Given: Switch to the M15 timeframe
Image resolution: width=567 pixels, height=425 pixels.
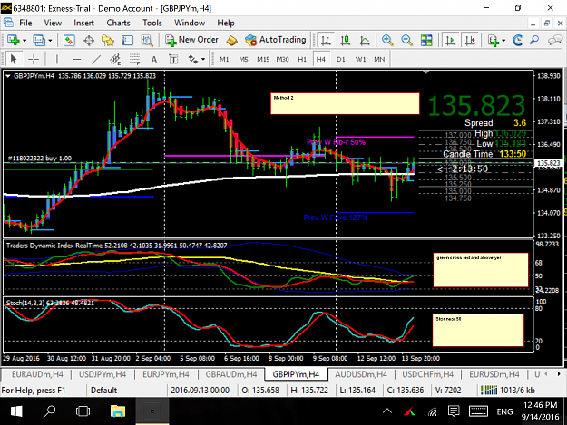Looking at the screenshot, I should 263,59.
